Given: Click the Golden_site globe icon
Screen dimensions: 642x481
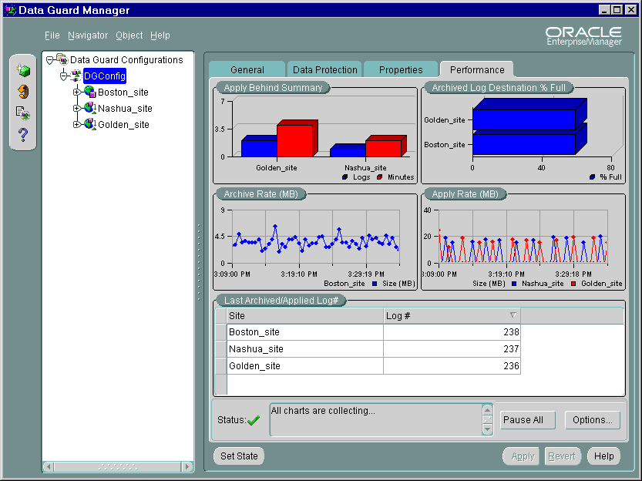Looking at the screenshot, I should point(89,124).
